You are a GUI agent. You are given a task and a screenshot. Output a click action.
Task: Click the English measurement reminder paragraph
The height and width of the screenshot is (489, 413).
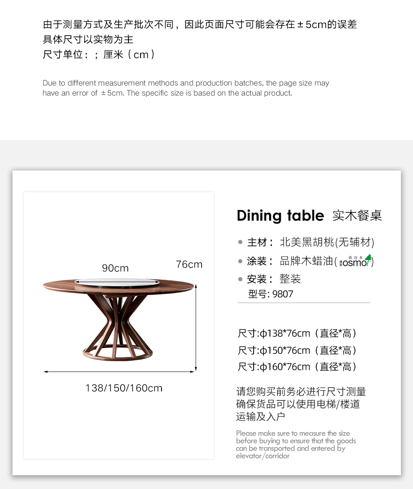pos(296,444)
